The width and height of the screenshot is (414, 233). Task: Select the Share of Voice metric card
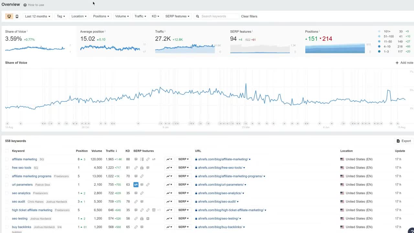pos(38,41)
